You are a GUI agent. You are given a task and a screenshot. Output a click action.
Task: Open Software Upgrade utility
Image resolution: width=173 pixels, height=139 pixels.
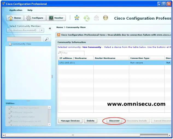point(20,112)
